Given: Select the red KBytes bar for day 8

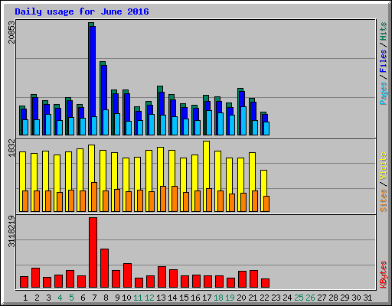Looking at the screenshot, I should coord(104,269).
